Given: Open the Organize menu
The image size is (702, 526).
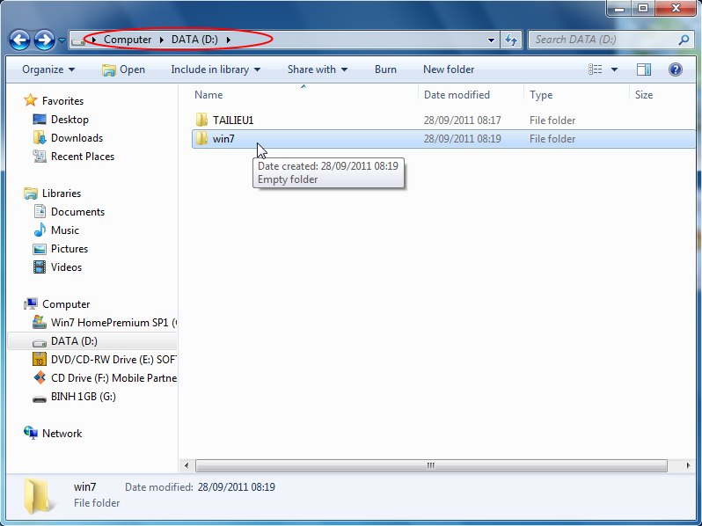Looking at the screenshot, I should 48,69.
